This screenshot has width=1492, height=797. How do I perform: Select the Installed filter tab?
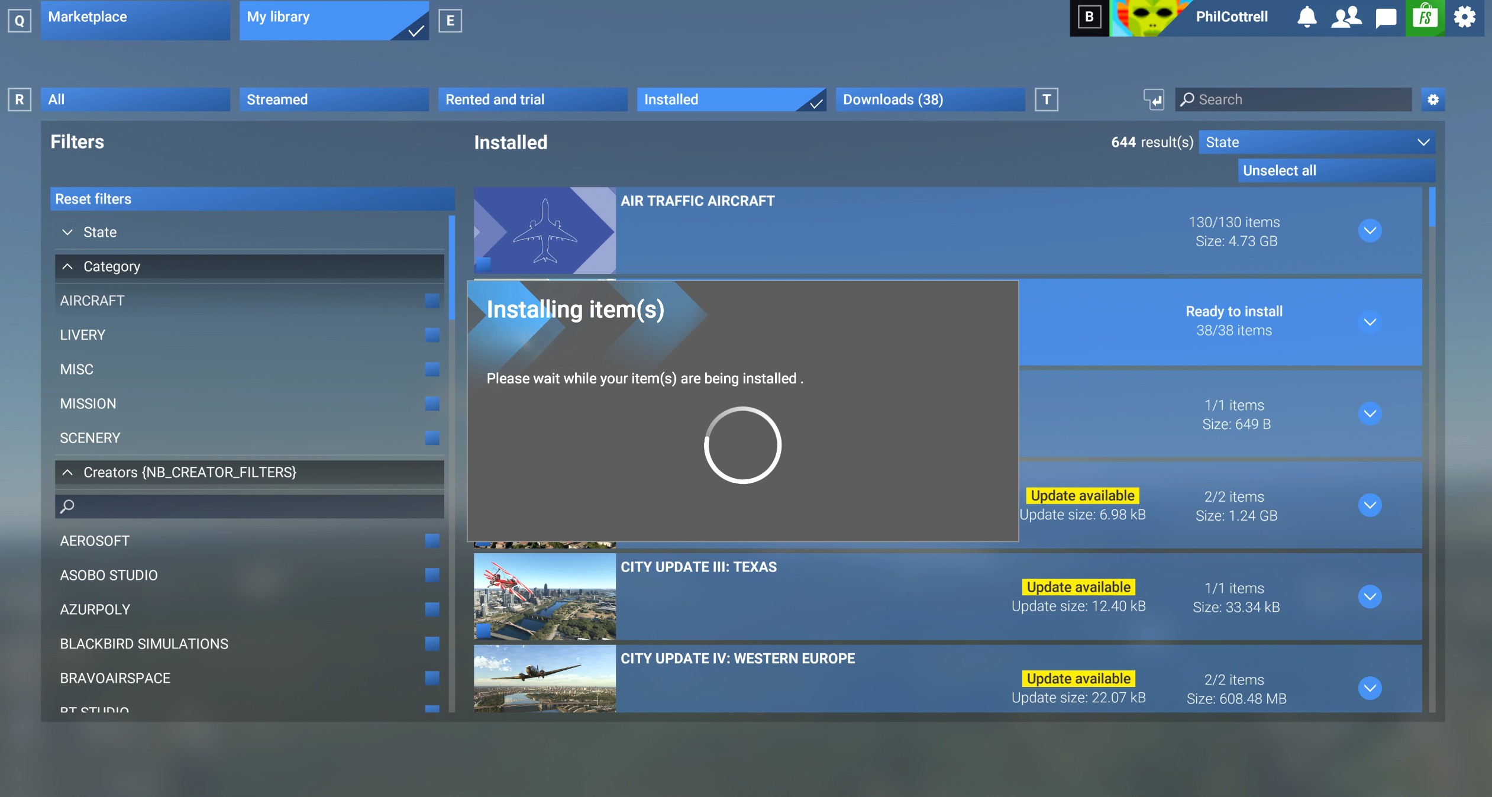732,99
